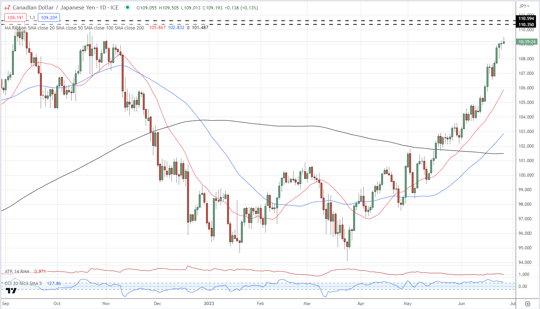Click the spread value 1.3
The width and height of the screenshot is (540, 309).
pos(32,17)
